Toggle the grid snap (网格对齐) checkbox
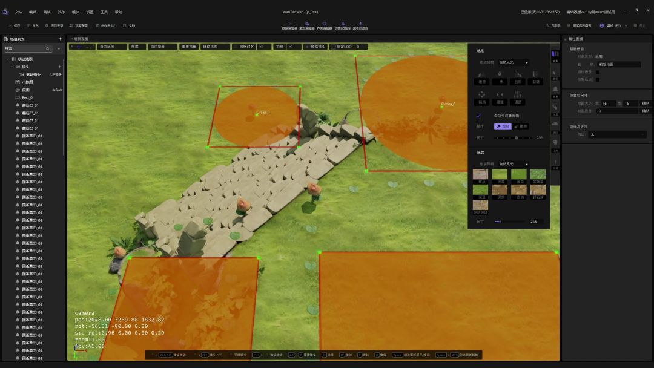The height and width of the screenshot is (368, 654). pyautogui.click(x=237, y=47)
